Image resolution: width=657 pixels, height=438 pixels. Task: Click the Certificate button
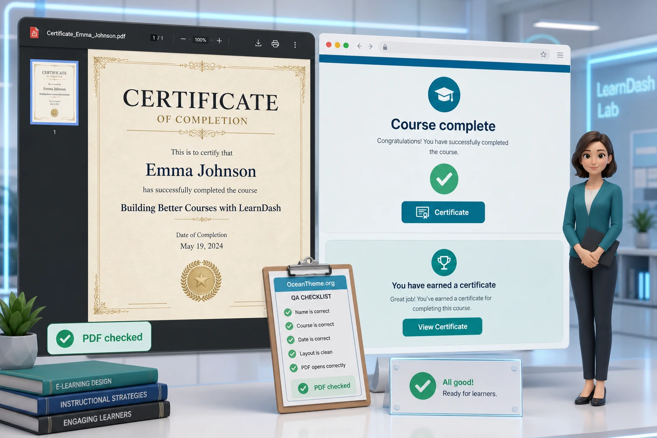443,212
